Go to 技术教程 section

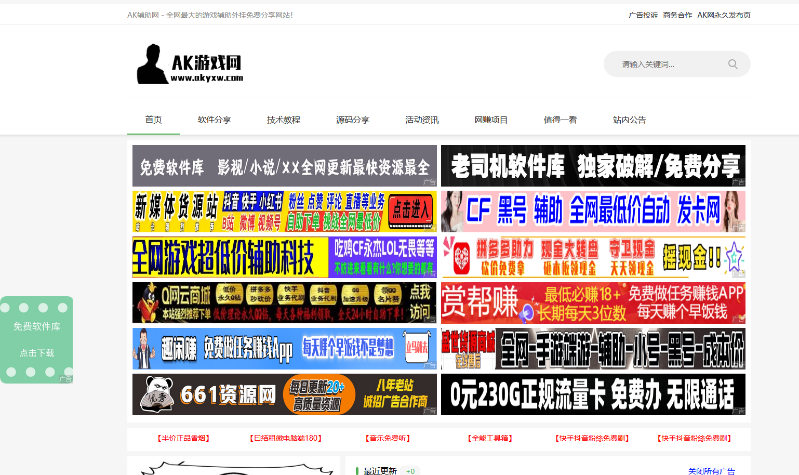coord(283,120)
